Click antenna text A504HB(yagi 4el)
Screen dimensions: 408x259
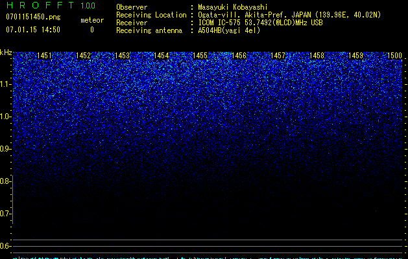[229, 30]
